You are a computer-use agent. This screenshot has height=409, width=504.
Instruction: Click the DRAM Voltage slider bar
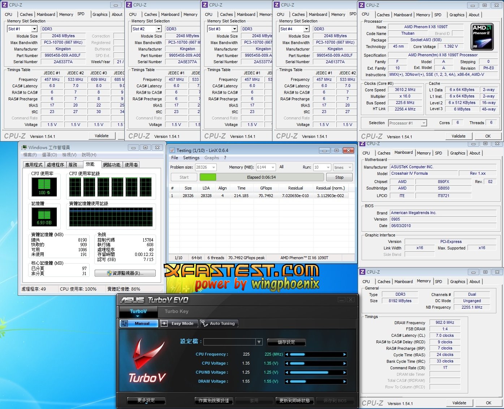click(315, 381)
